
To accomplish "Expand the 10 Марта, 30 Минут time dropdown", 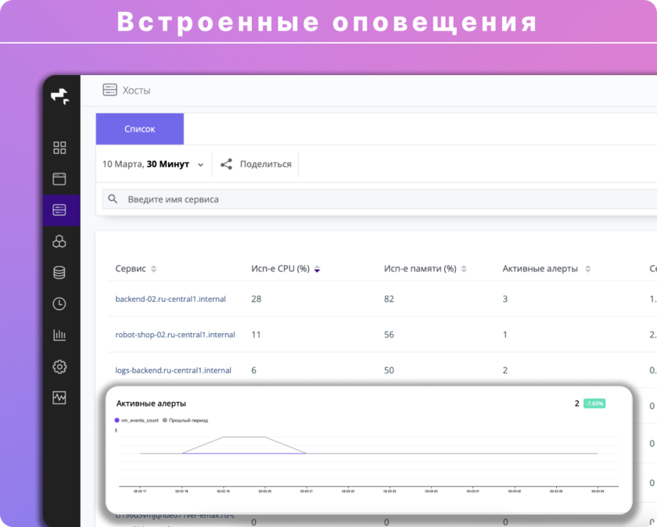I will (153, 164).
